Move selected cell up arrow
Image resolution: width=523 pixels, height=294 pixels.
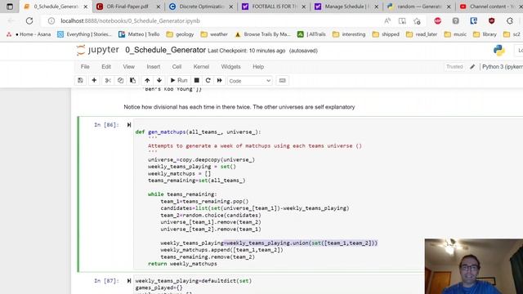(147, 80)
